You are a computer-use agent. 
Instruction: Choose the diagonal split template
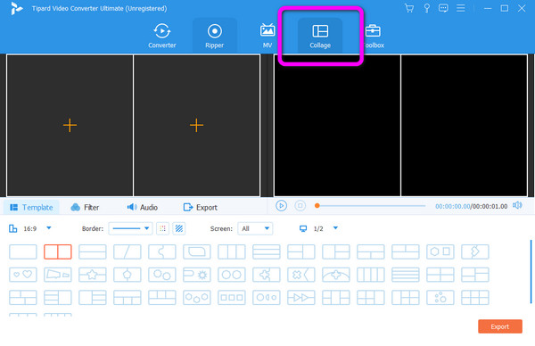(x=128, y=251)
